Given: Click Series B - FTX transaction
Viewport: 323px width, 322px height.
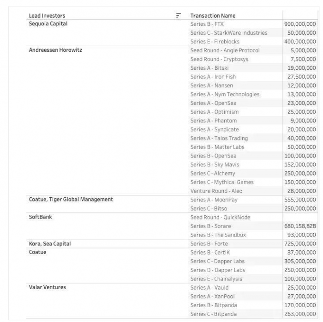Looking at the screenshot, I should tap(207, 24).
